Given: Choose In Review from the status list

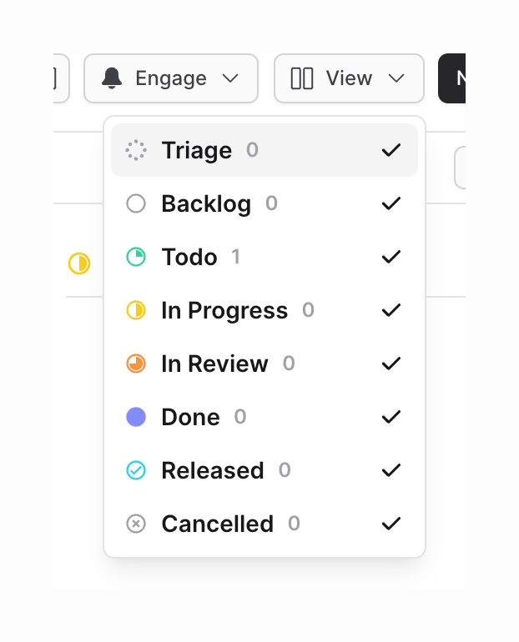Looking at the screenshot, I should coord(214,364).
